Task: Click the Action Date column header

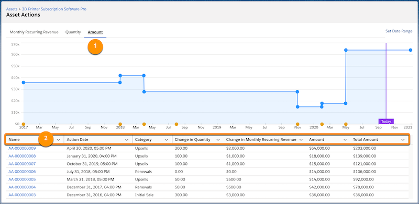Action: [x=78, y=139]
